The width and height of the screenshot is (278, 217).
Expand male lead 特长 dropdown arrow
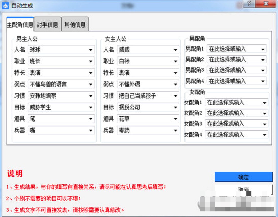pyautogui.click(x=91, y=73)
